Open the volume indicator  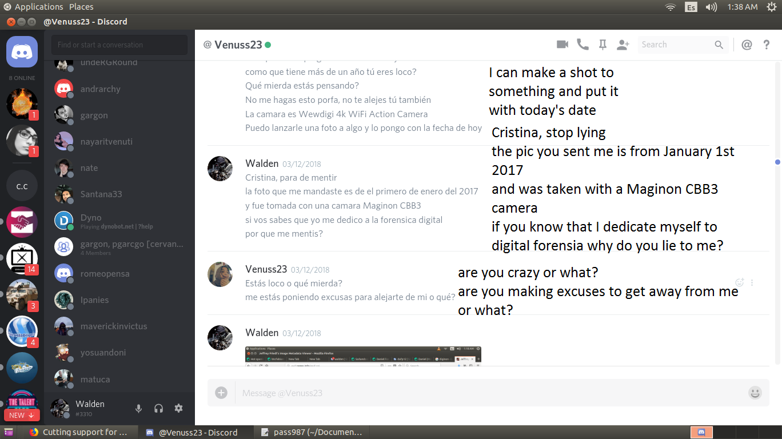tap(711, 7)
